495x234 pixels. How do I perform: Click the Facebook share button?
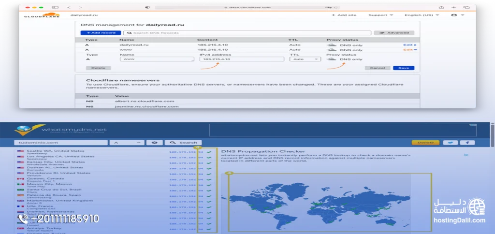(x=467, y=143)
